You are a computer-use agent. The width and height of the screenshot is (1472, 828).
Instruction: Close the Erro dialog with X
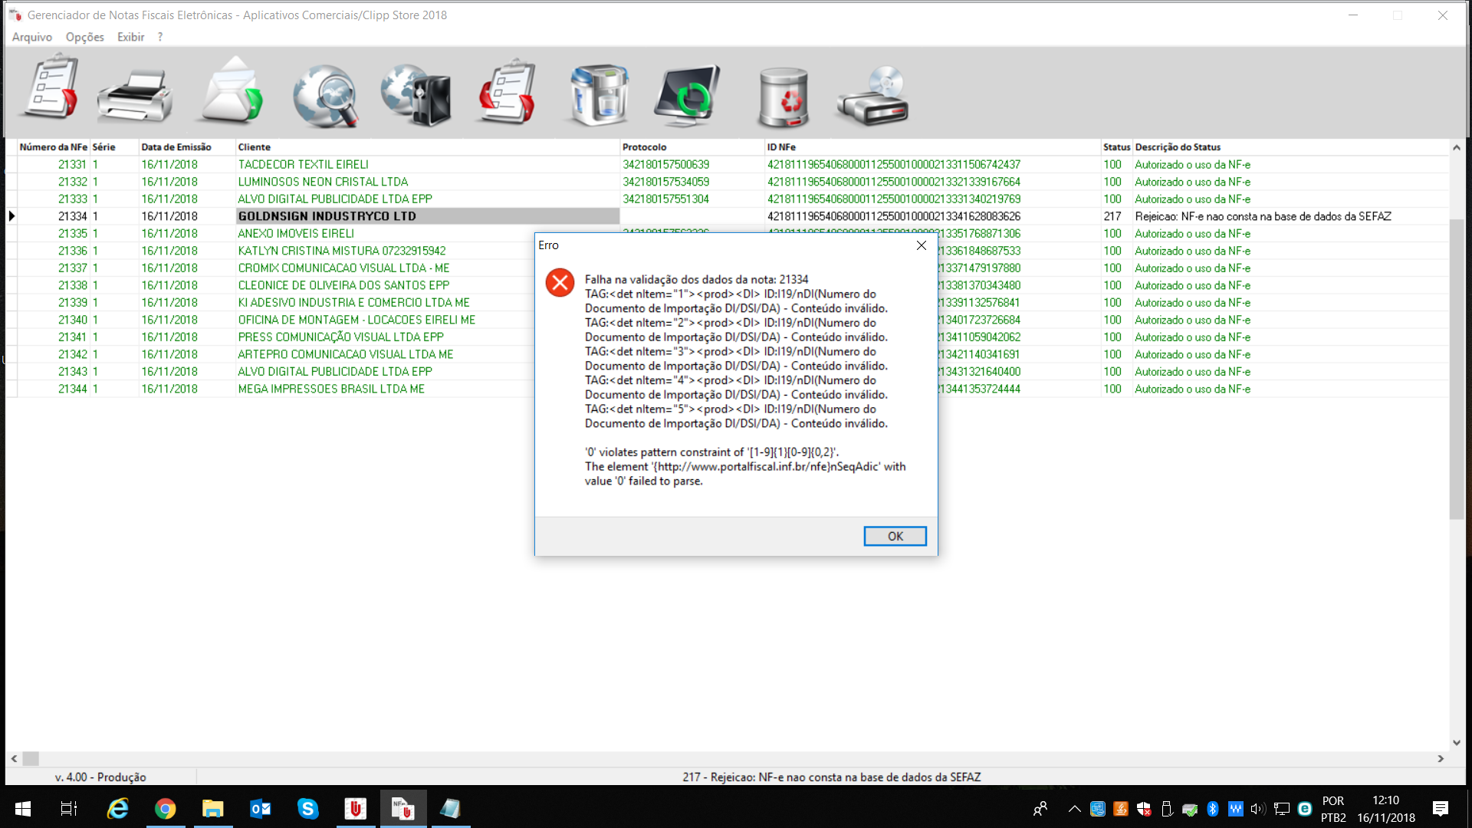(x=921, y=245)
